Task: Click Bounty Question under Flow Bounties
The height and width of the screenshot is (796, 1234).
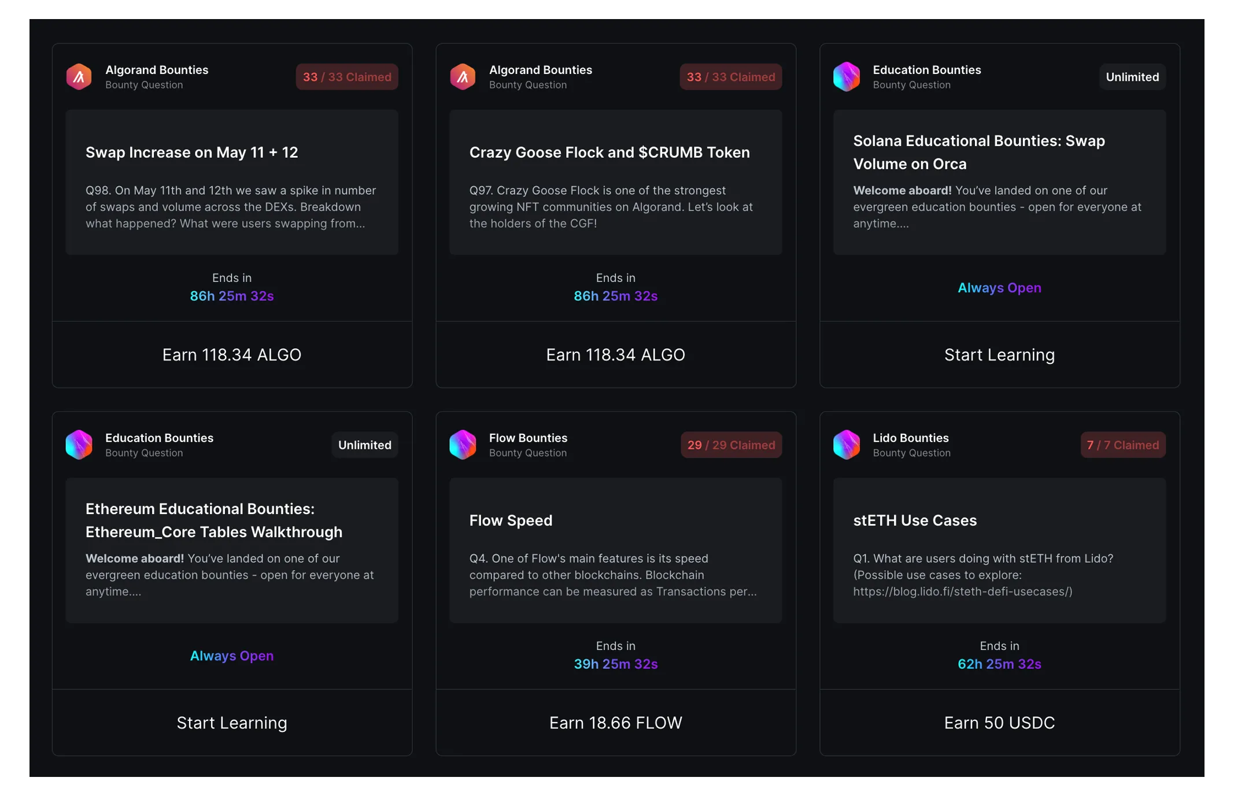Action: 528,453
